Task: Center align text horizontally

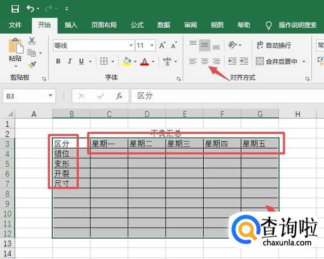Action: coord(204,62)
